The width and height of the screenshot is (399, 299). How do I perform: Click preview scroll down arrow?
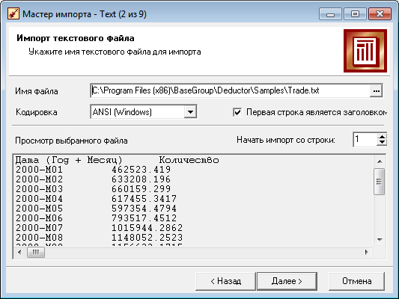click(x=380, y=239)
